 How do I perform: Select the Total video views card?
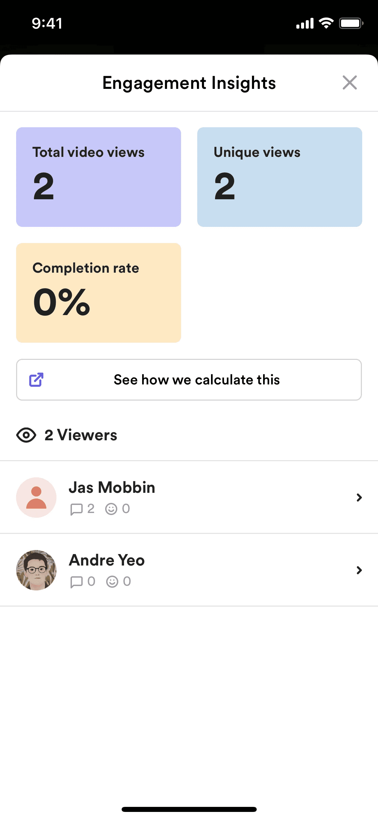point(98,177)
